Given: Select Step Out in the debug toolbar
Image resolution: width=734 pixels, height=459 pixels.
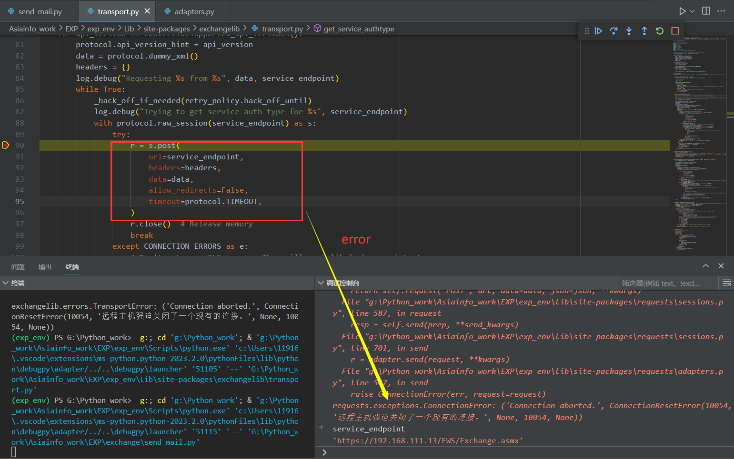Looking at the screenshot, I should coord(644,31).
